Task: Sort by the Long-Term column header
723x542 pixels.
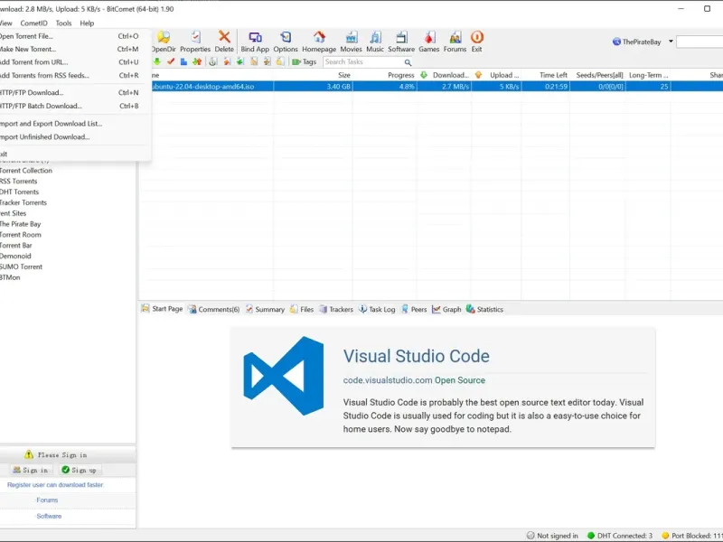Action: point(648,75)
